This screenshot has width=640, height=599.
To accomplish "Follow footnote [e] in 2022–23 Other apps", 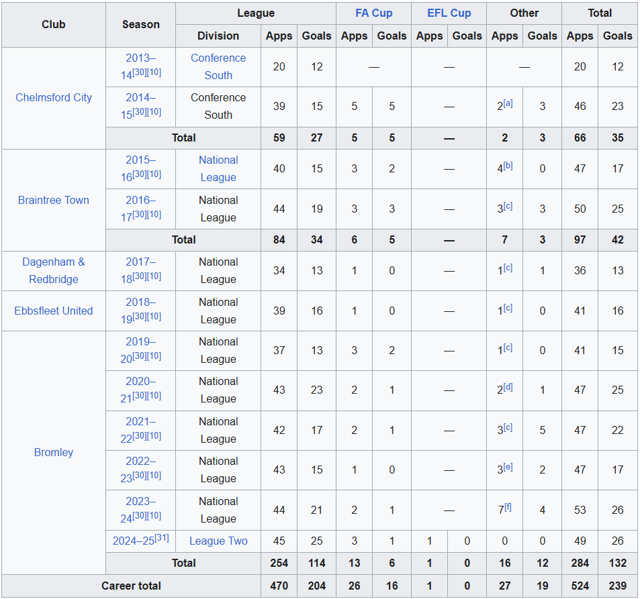I will point(508,467).
